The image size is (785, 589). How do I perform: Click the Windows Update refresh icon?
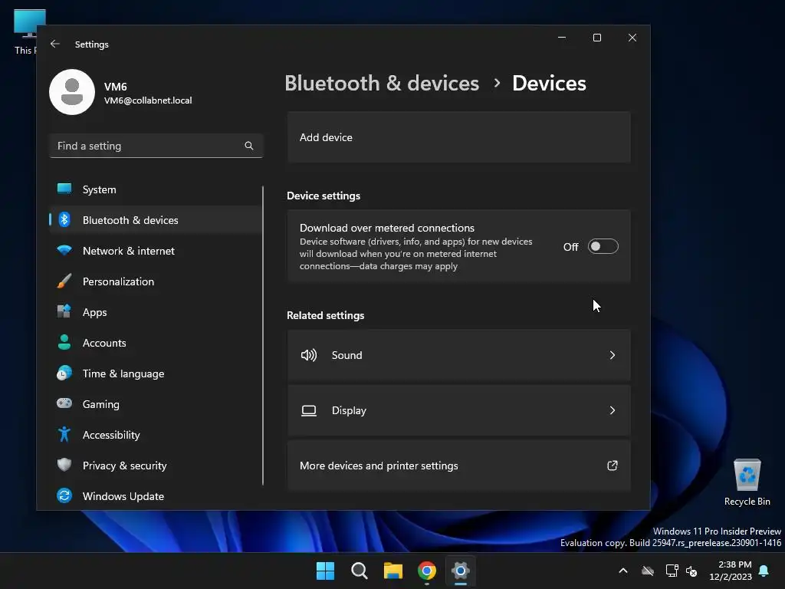[64, 496]
